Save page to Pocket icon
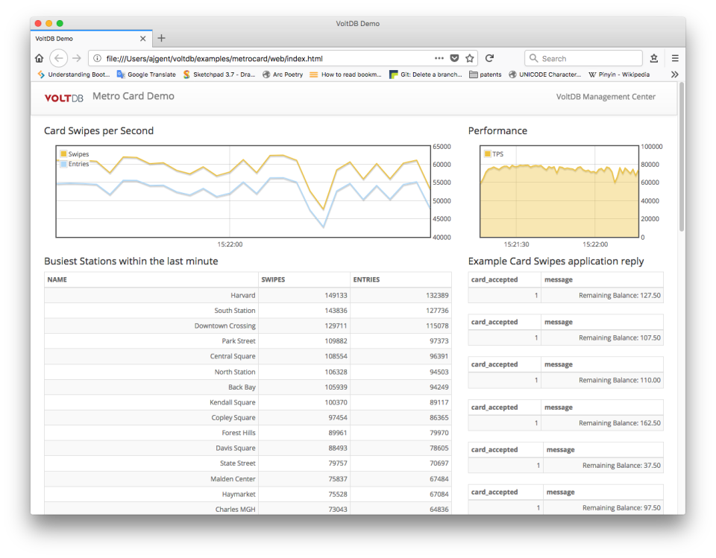 454,58
